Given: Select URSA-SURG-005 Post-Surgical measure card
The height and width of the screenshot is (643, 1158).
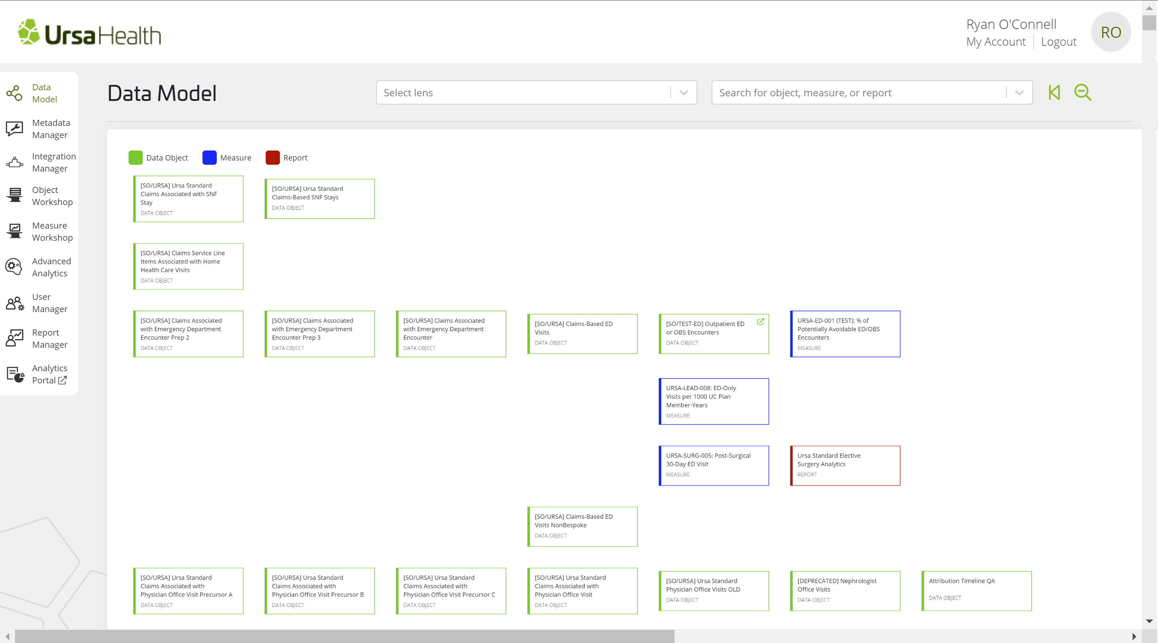Looking at the screenshot, I should pos(714,466).
